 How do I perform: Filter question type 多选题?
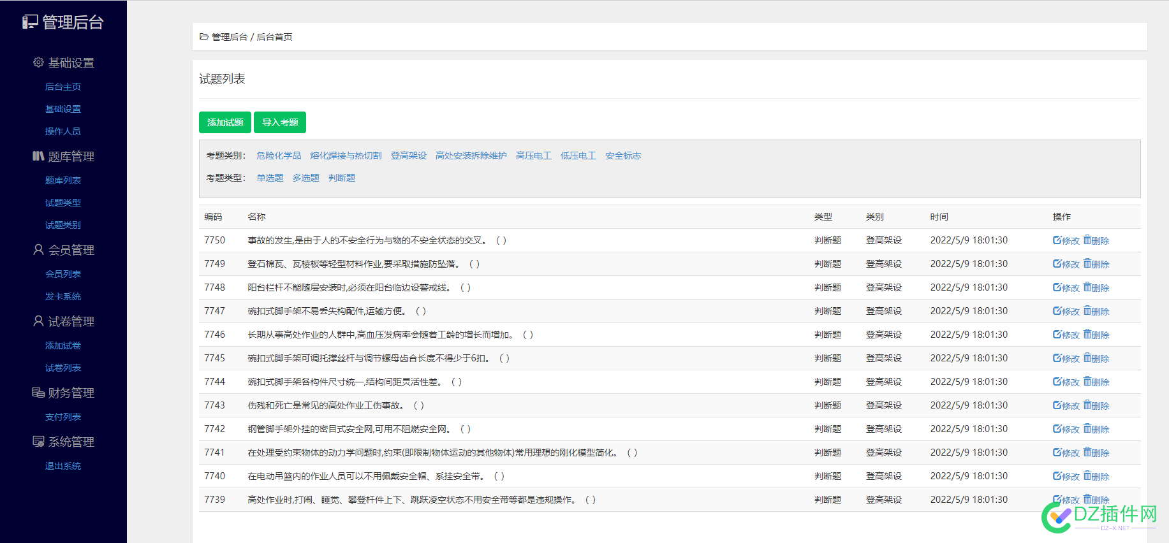coord(305,178)
